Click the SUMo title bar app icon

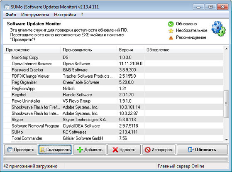pyautogui.click(x=7, y=7)
